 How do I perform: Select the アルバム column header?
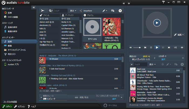tap(103, 15)
